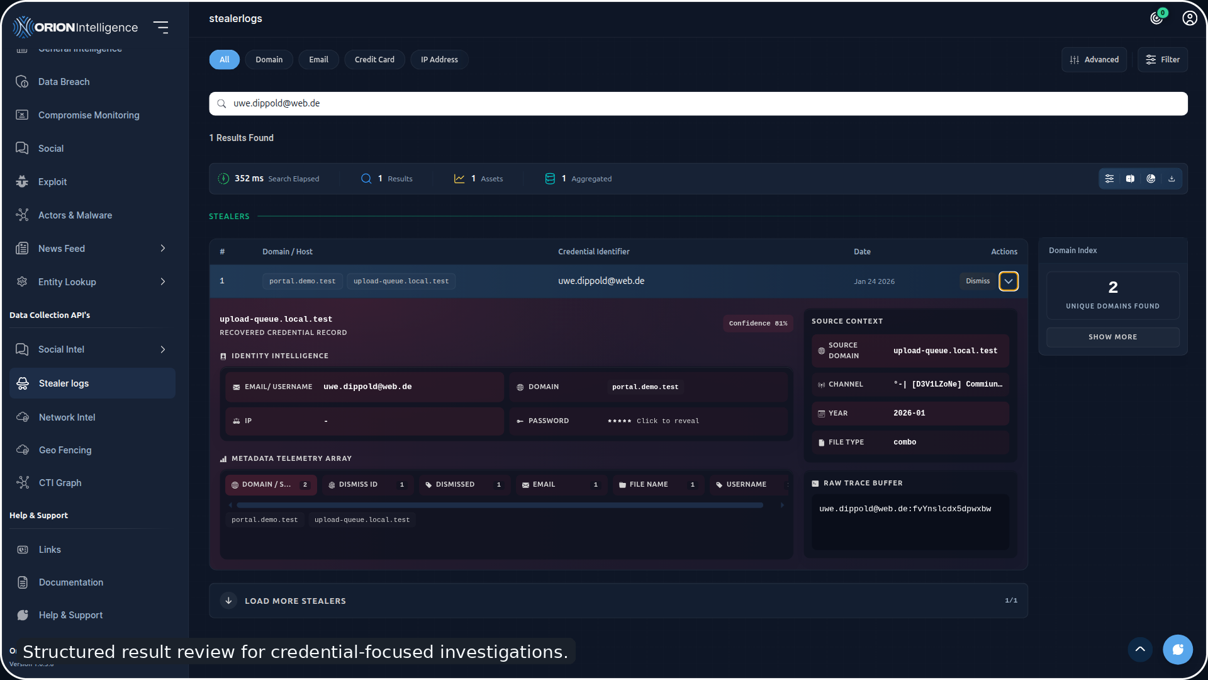The width and height of the screenshot is (1208, 680).
Task: Click the Geo Fencing icon
Action: [23, 450]
